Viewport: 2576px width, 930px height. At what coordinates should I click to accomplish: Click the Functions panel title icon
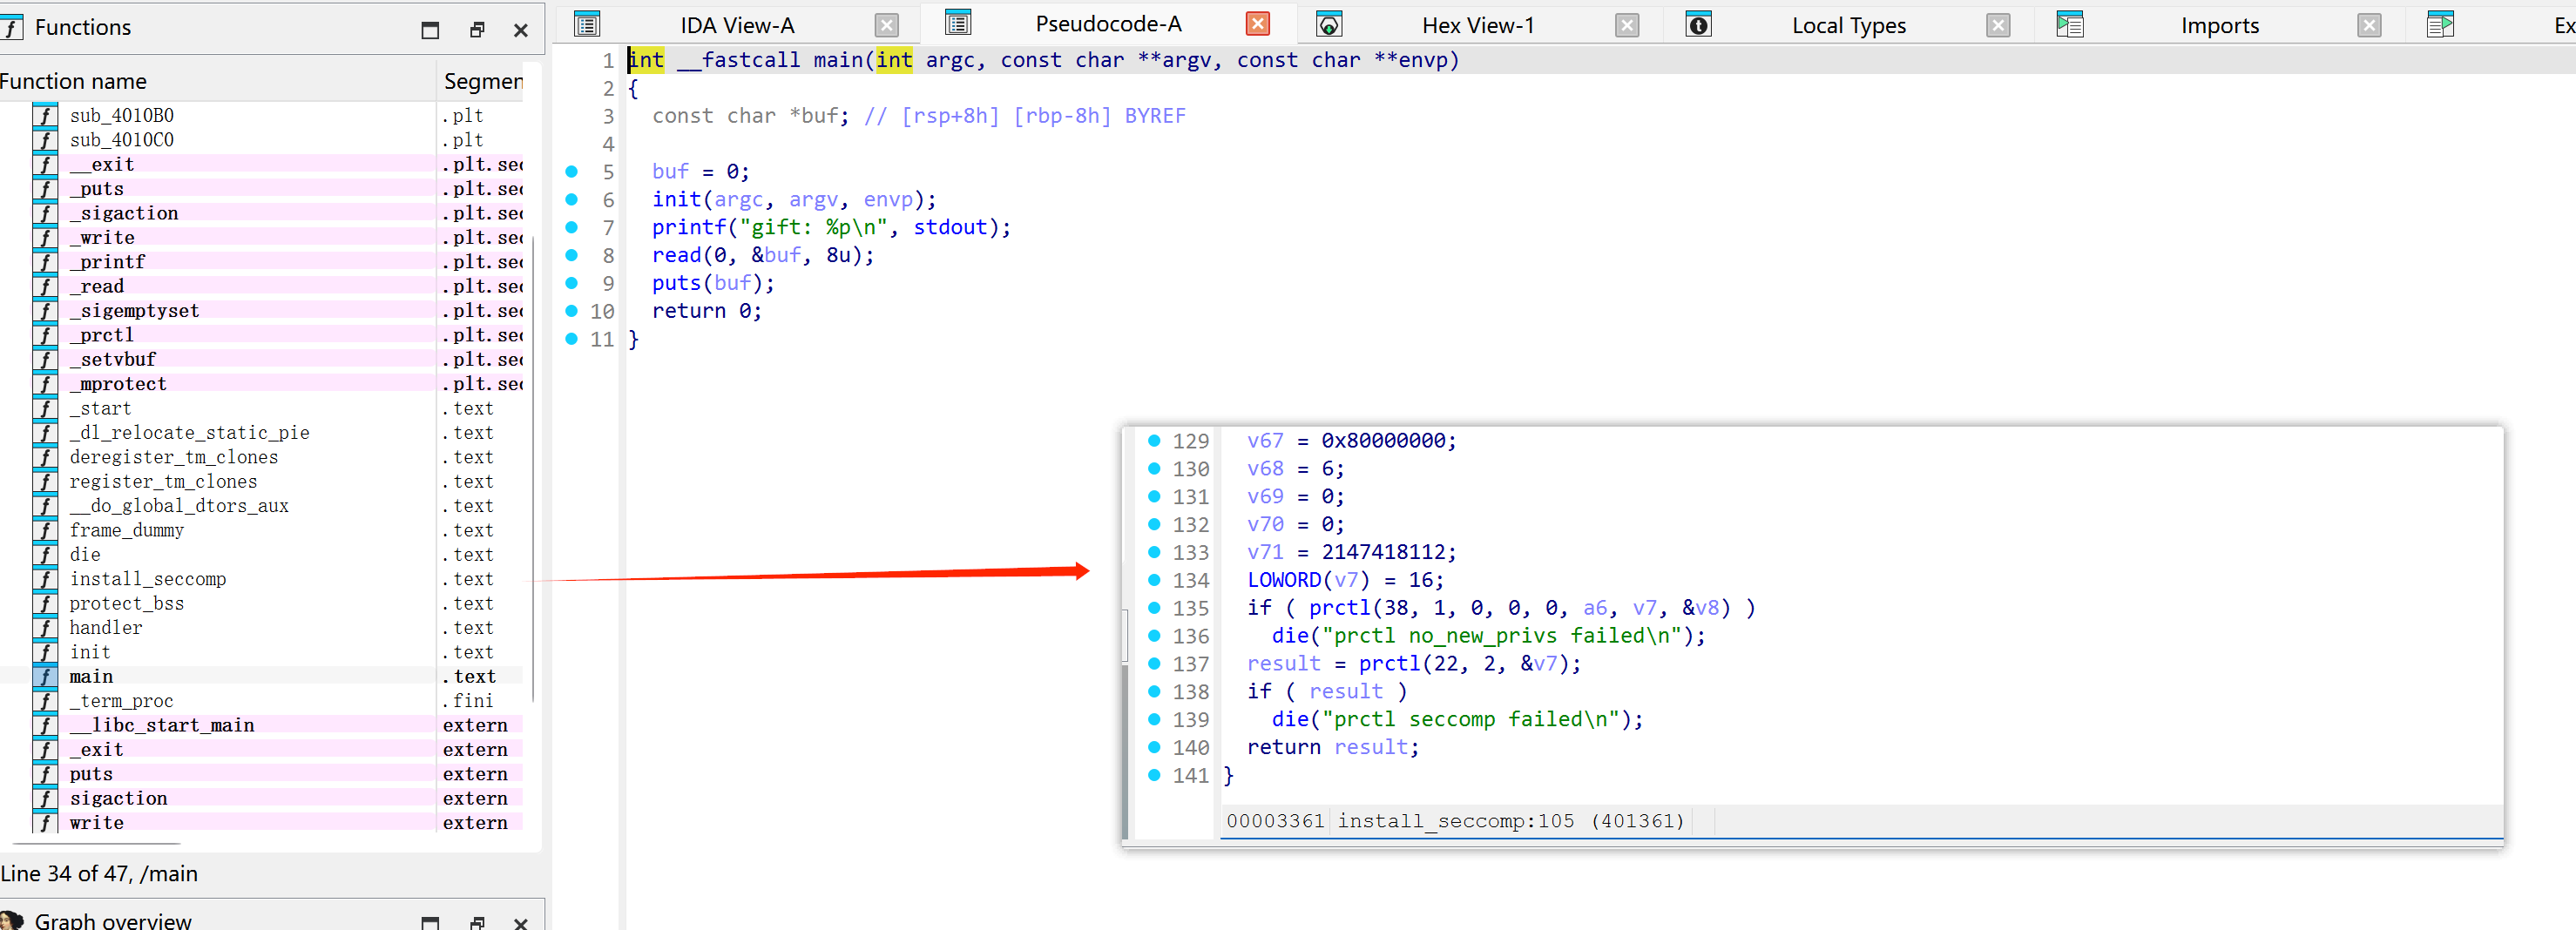(11, 28)
